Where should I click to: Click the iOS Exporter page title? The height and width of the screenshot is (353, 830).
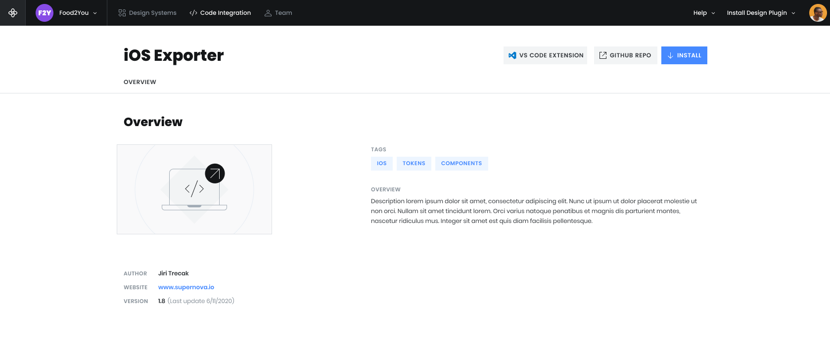coord(174,55)
